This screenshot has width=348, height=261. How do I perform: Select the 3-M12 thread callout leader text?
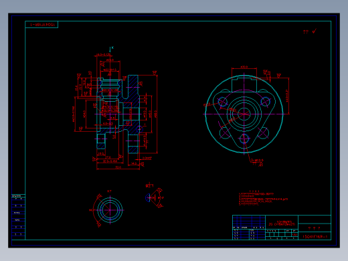click(x=257, y=160)
